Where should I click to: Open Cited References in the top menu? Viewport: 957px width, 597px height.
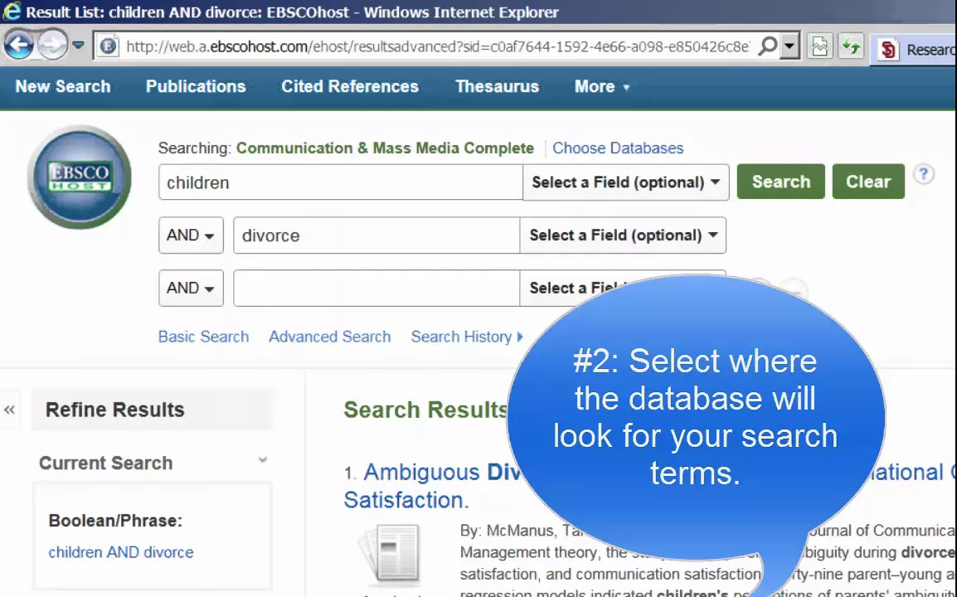point(350,87)
